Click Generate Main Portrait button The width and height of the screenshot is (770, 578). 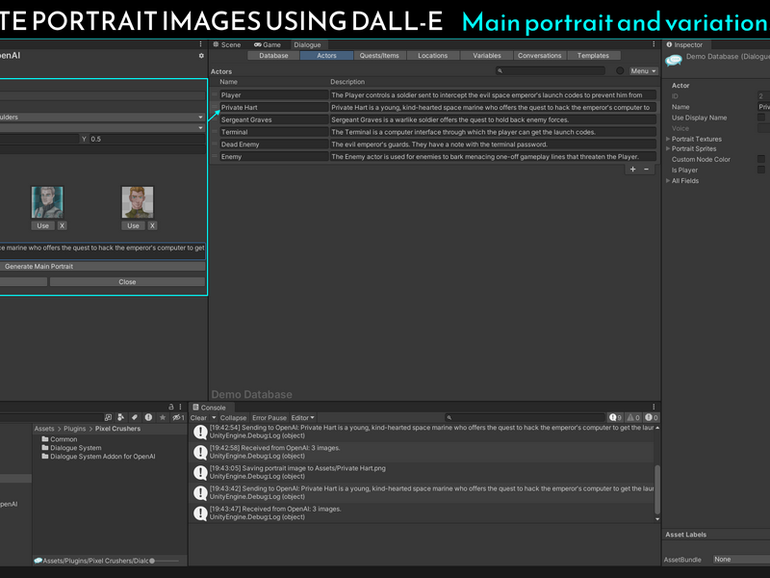pyautogui.click(x=102, y=267)
